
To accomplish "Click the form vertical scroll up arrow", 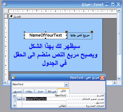I will pos(119,10).
